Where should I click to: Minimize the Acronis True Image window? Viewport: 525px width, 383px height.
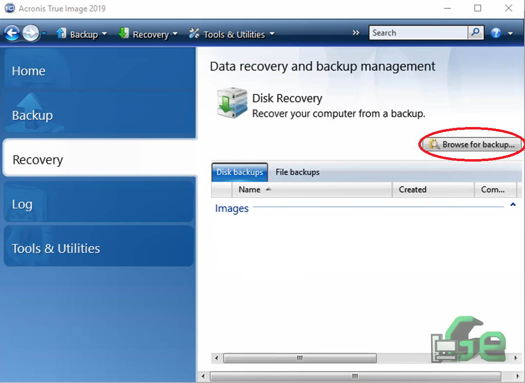point(447,8)
